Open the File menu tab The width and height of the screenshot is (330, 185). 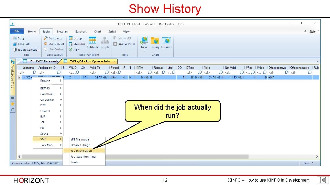pos(17,31)
